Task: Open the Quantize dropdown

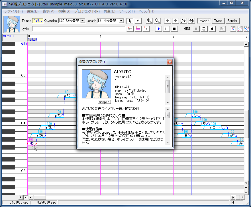Action: pos(82,21)
